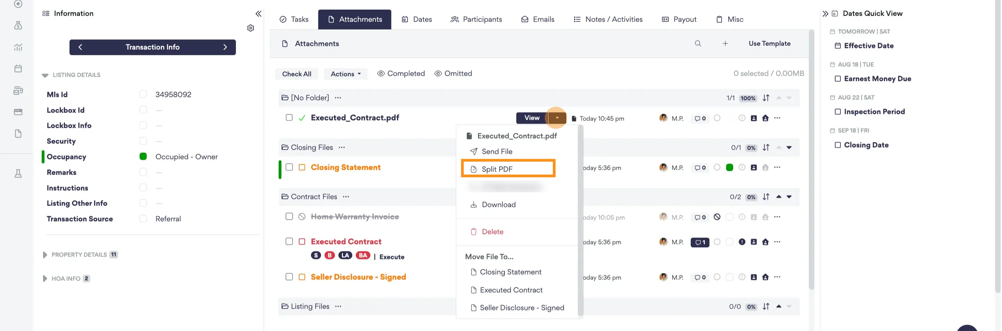Open Information panel settings gear
Image resolution: width=1002 pixels, height=331 pixels.
(x=250, y=28)
